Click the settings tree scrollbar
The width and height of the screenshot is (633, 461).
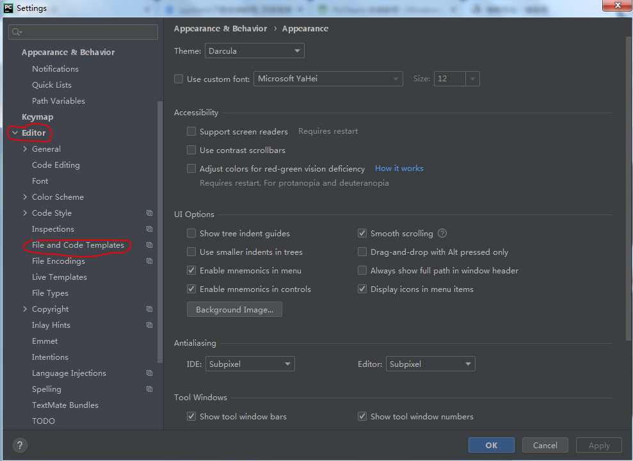(160, 232)
